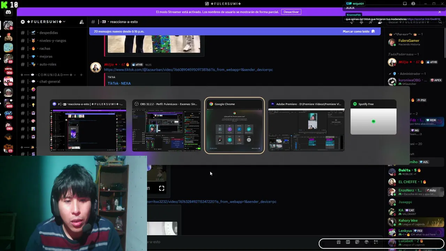This screenshot has width=446, height=251.
Task: Click FulersGamer's avatar in member list
Action: [392, 43]
